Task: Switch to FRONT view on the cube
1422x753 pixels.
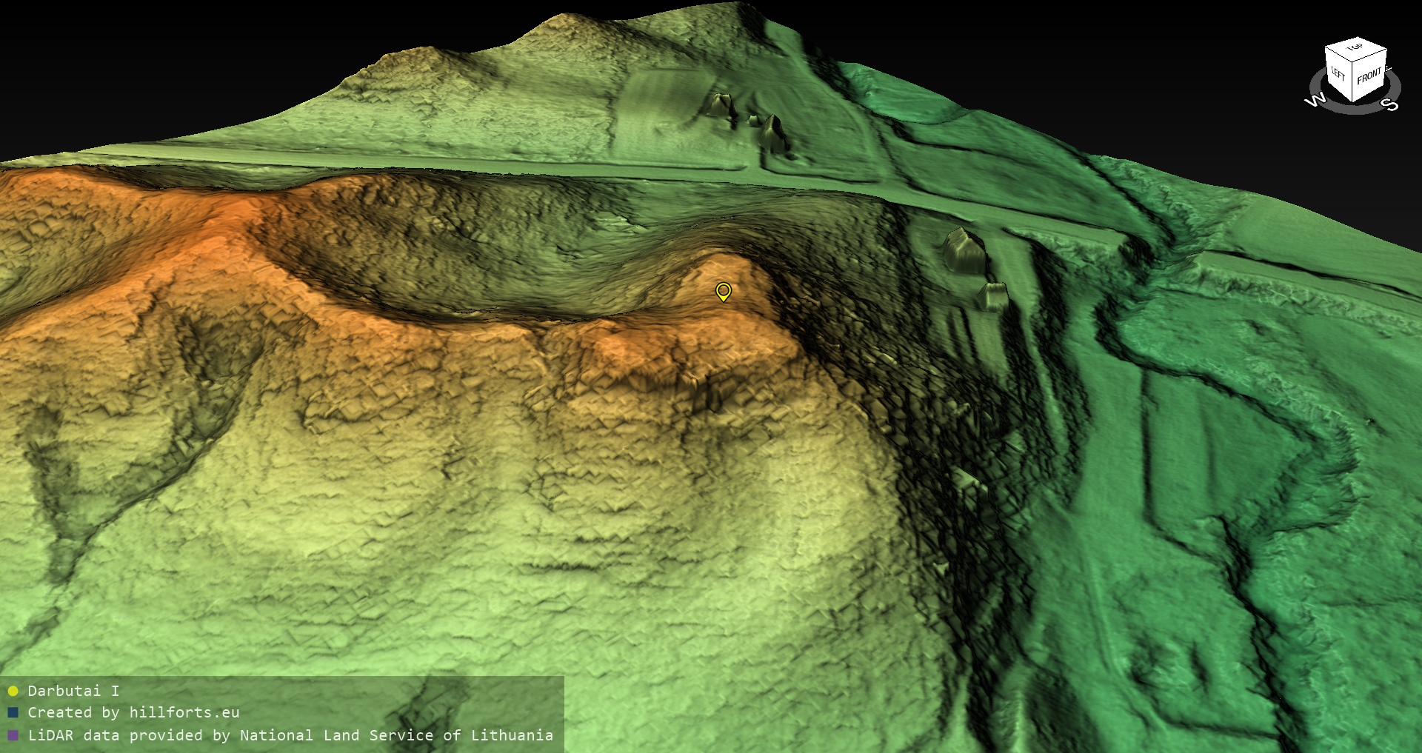Action: click(x=1369, y=76)
